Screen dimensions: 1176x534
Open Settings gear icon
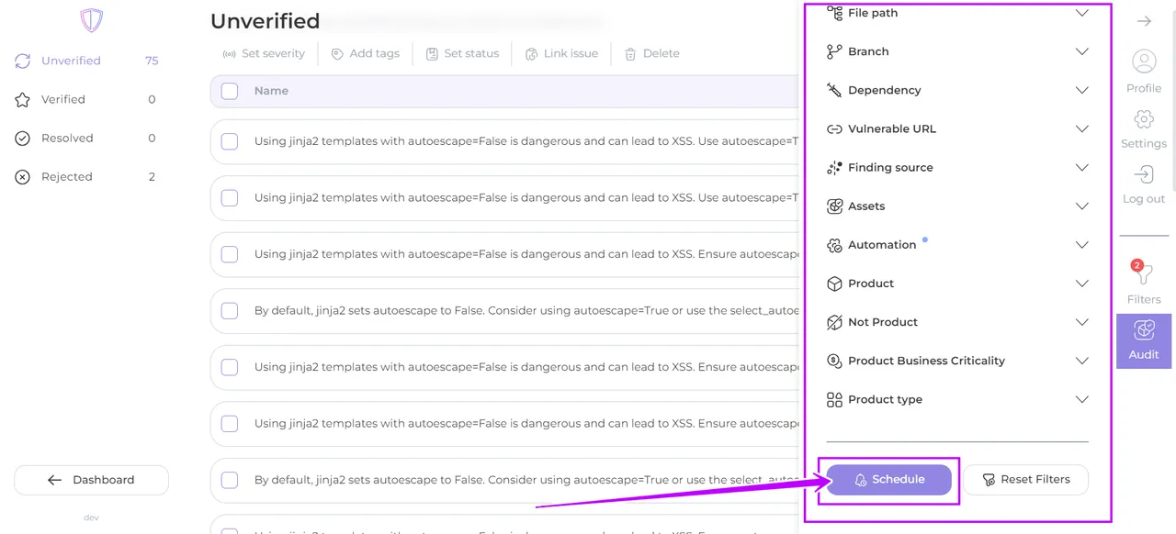1144,120
